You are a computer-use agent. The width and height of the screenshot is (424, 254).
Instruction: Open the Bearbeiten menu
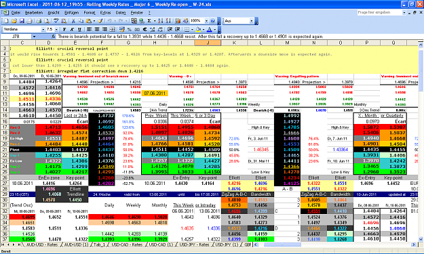(x=34, y=13)
